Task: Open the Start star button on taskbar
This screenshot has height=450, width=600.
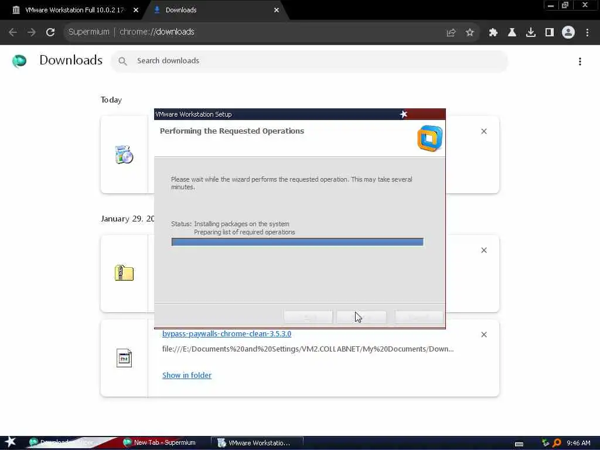Action: coord(11,442)
